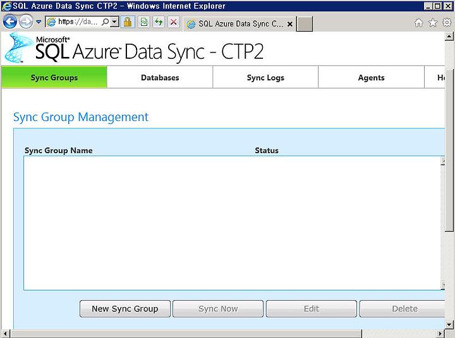Expand the address bar autocomplete dropdown
This screenshot has width=455, height=338.
[114, 22]
